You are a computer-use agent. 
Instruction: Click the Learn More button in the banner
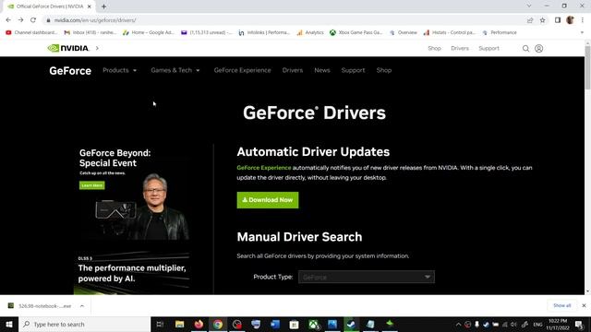click(x=92, y=185)
